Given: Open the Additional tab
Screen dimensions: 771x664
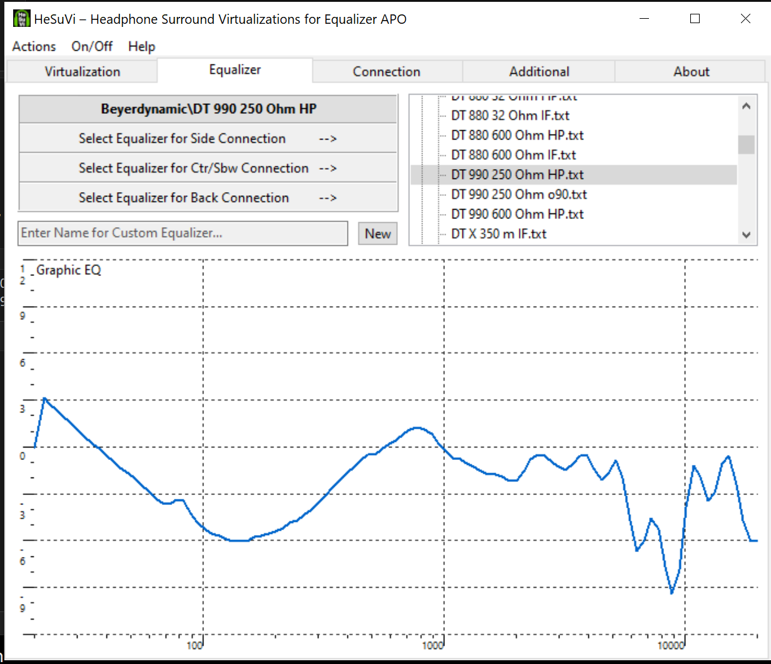Looking at the screenshot, I should pyautogui.click(x=539, y=71).
